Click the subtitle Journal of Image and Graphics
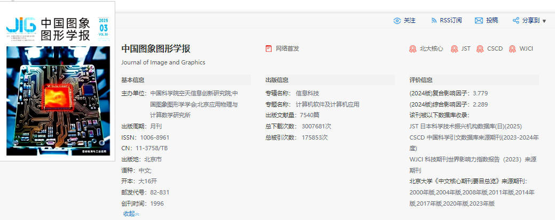This screenshot has height=220, width=555. pos(163,62)
